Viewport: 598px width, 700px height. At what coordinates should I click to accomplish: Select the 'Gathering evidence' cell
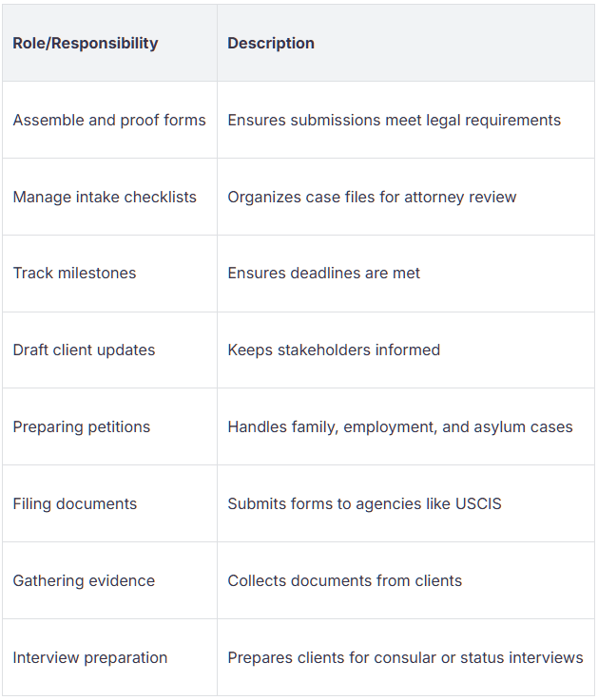84,580
